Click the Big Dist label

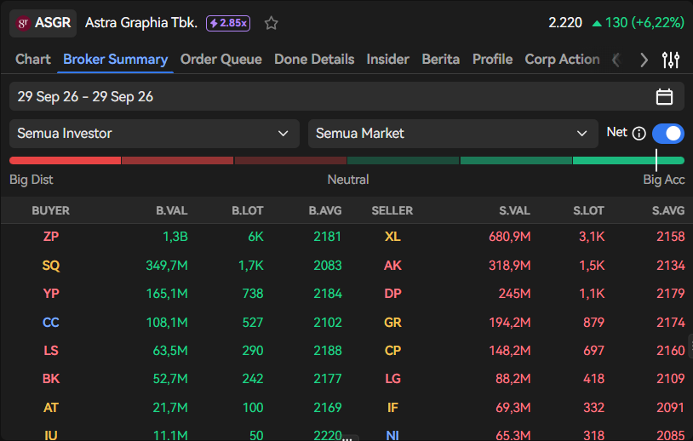coord(31,180)
